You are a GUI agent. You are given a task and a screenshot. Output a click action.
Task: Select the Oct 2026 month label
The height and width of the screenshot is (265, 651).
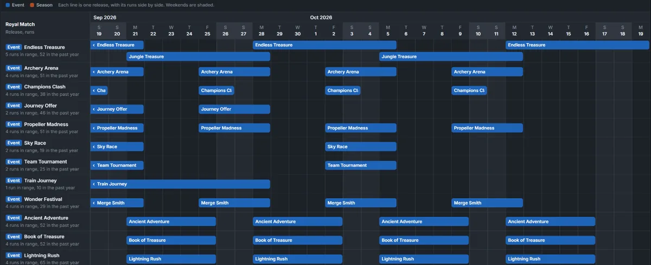pyautogui.click(x=321, y=17)
